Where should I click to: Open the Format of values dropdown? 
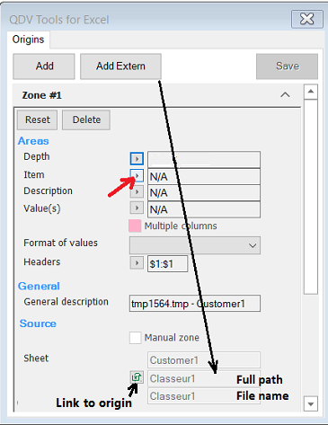click(195, 245)
